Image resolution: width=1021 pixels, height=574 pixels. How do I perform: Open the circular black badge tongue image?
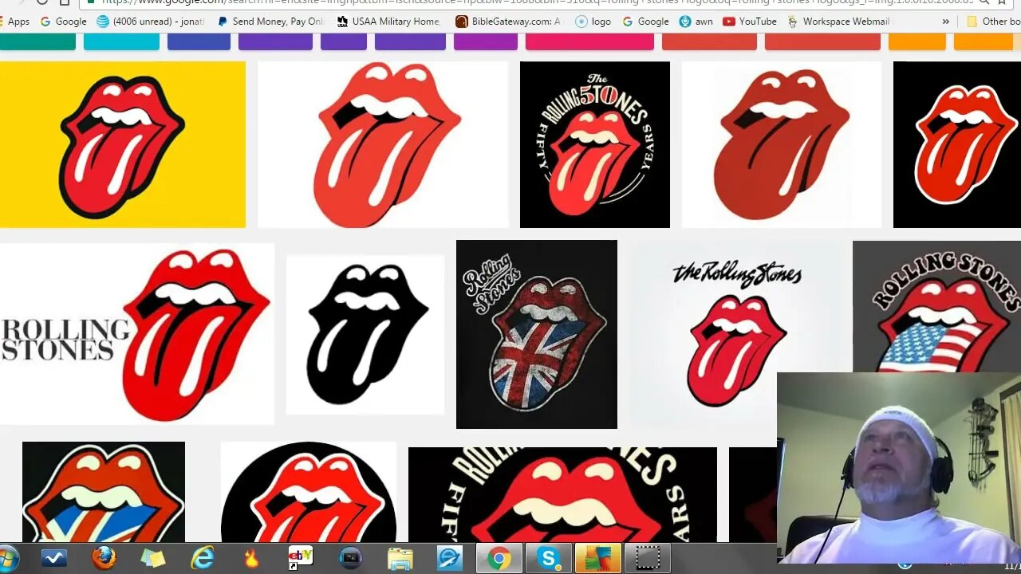point(309,492)
